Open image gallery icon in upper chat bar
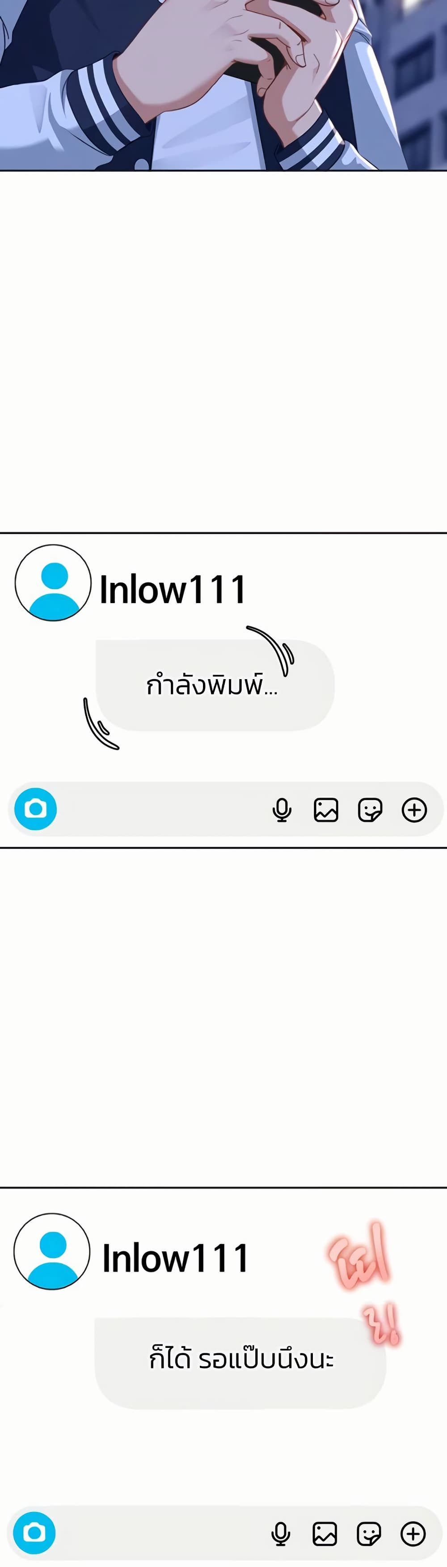 coord(326,810)
